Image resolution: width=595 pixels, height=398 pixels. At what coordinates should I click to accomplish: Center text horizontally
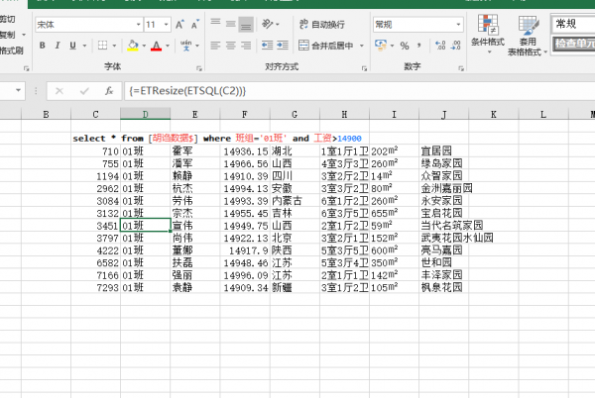[231, 46]
